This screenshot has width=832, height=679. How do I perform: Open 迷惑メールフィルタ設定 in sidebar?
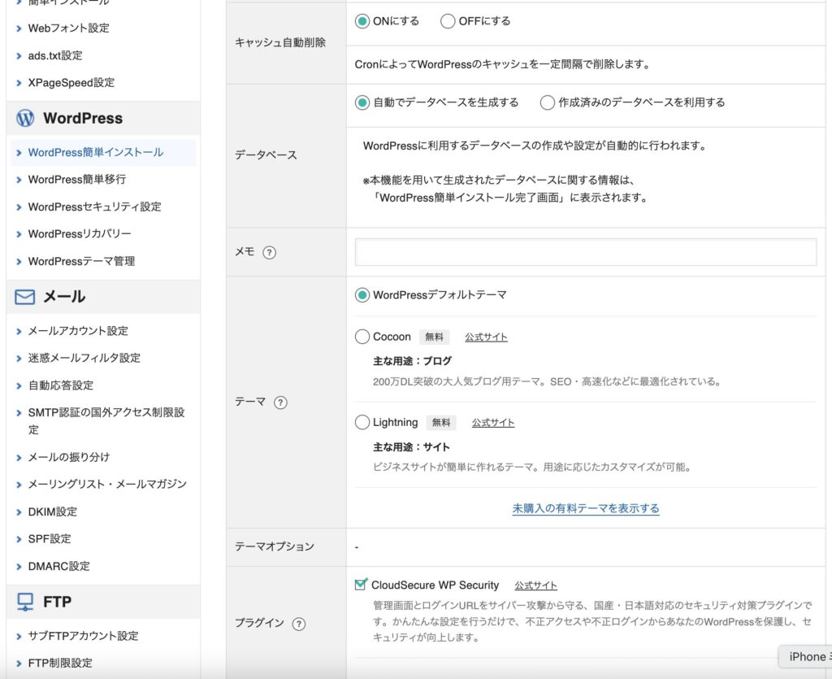pyautogui.click(x=84, y=358)
